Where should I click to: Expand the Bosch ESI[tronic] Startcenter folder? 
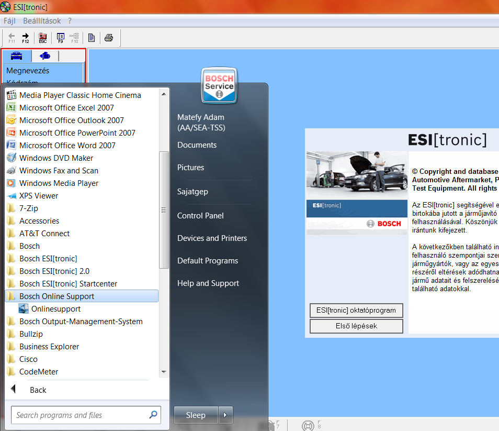click(x=82, y=284)
